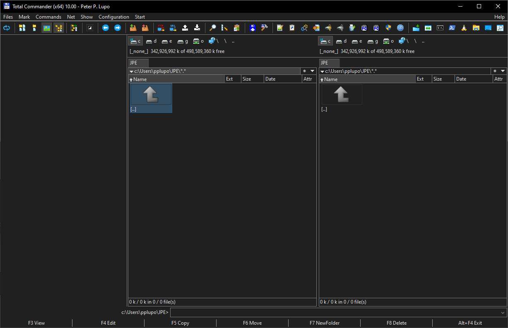508x328 pixels.
Task: Click the new folder plus icon
Action: click(x=416, y=28)
